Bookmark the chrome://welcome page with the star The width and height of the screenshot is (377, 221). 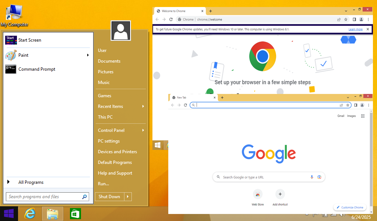[346, 20]
